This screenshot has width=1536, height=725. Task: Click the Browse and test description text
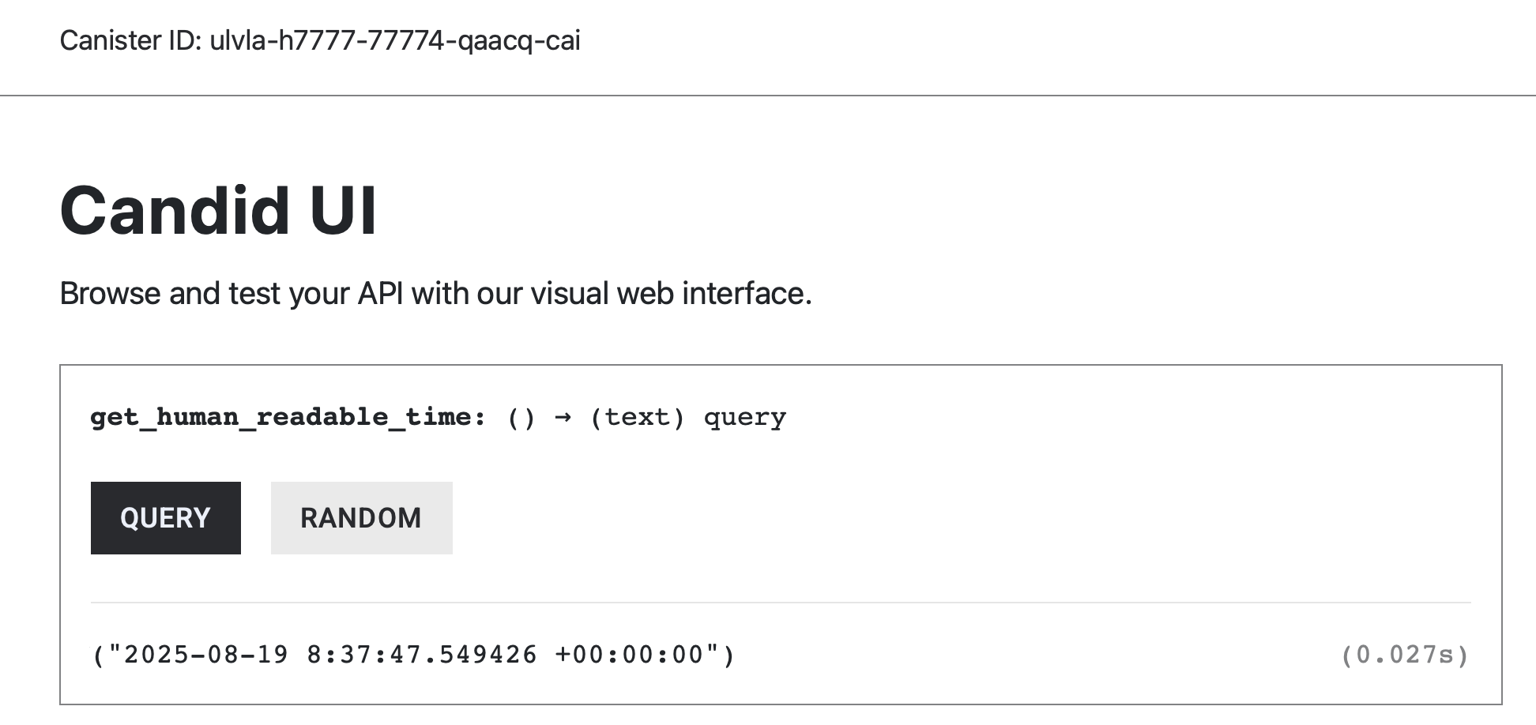[x=436, y=293]
